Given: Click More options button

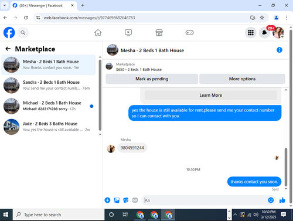Looking at the screenshot, I should [x=242, y=79].
